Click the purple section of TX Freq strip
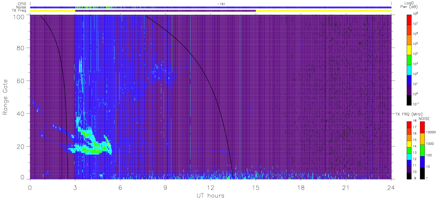Screen dimensions: 440x203 166,11
